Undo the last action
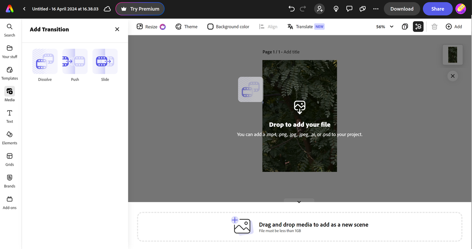 (x=291, y=9)
